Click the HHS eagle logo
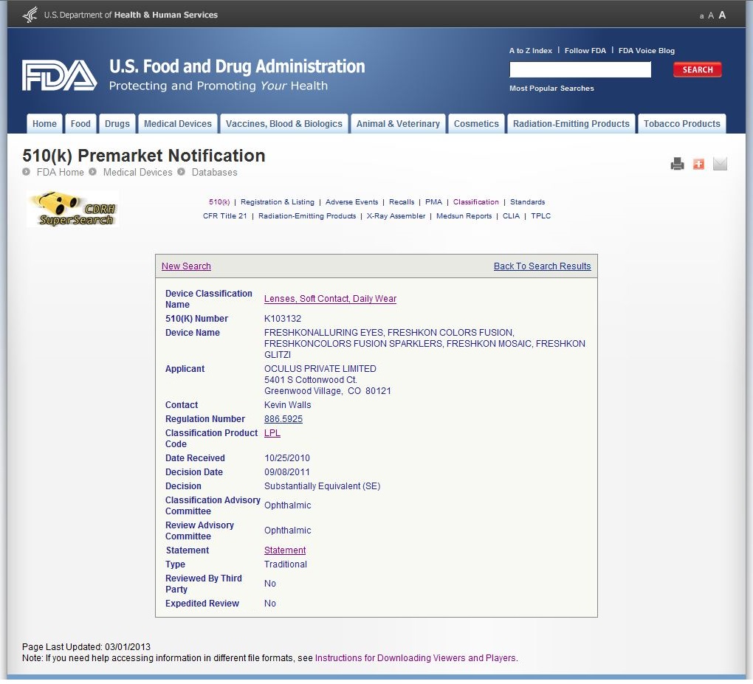The height and width of the screenshot is (684, 753). point(30,15)
